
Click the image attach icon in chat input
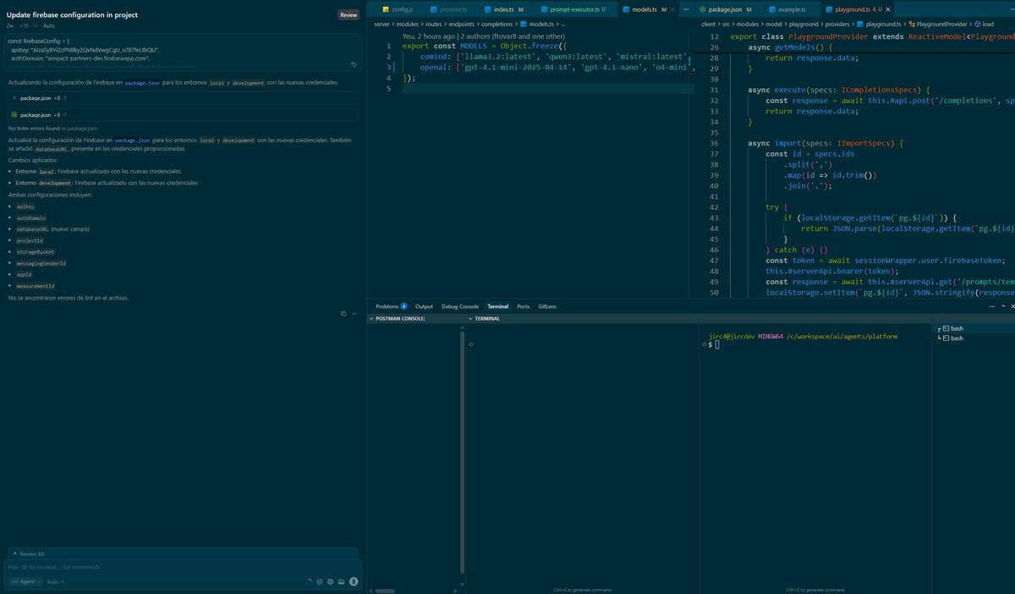(341, 582)
